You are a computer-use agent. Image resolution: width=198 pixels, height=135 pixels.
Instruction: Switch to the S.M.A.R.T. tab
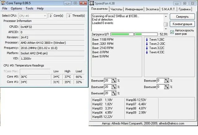point(168,9)
